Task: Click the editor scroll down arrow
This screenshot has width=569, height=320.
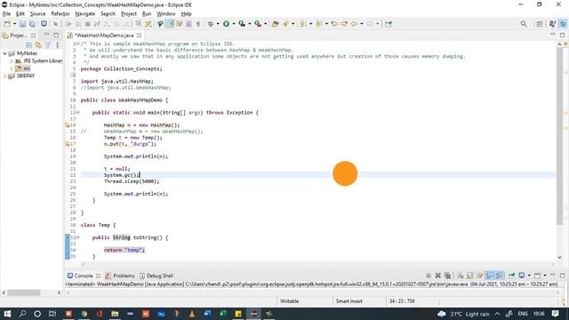Action: click(559, 257)
